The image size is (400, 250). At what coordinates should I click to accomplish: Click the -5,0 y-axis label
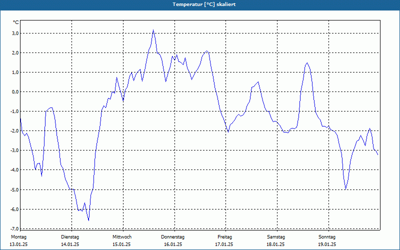click(x=15, y=190)
